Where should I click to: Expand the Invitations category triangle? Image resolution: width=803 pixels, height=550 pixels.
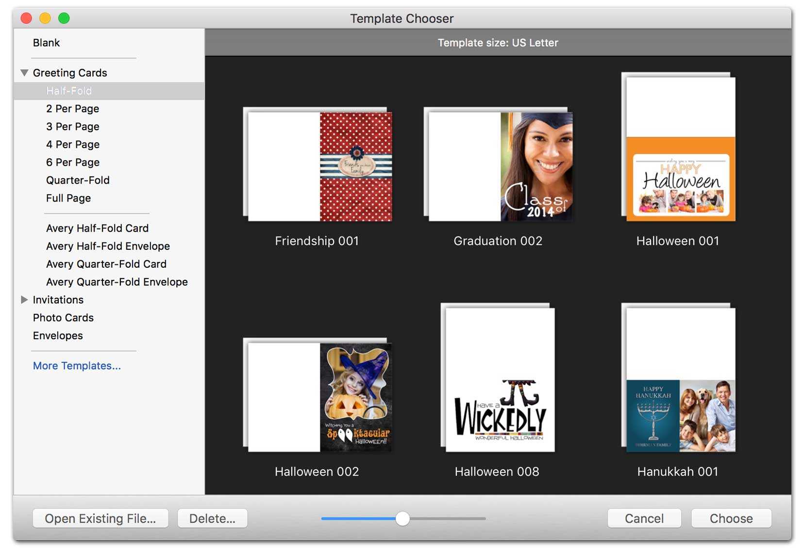pyautogui.click(x=24, y=300)
